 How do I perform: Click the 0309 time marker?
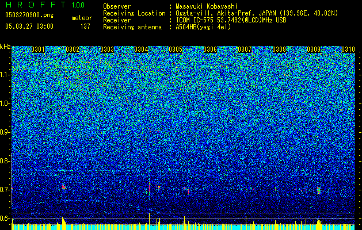coord(314,49)
